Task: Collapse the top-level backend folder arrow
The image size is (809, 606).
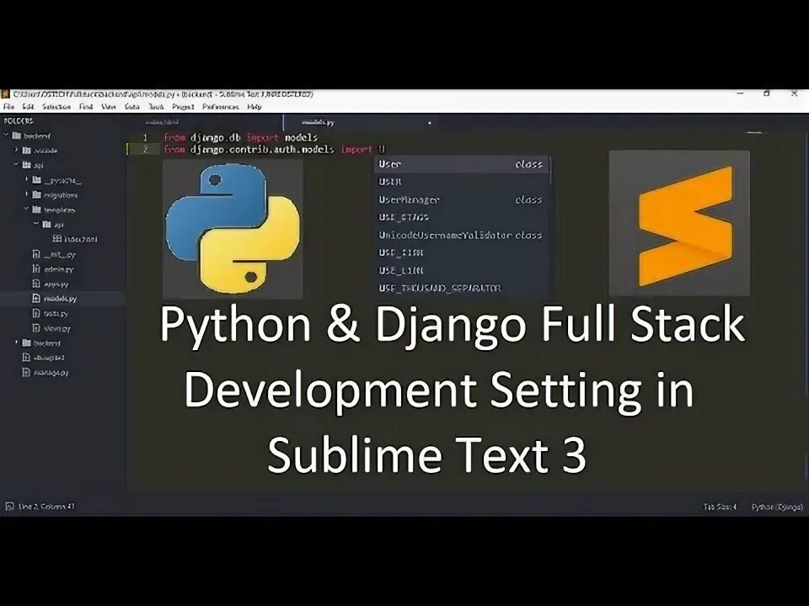Action: click(7, 136)
